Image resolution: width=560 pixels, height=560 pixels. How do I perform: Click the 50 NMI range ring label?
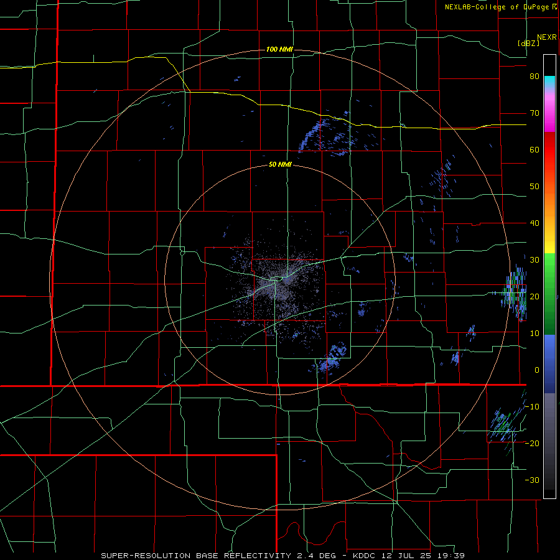click(280, 165)
